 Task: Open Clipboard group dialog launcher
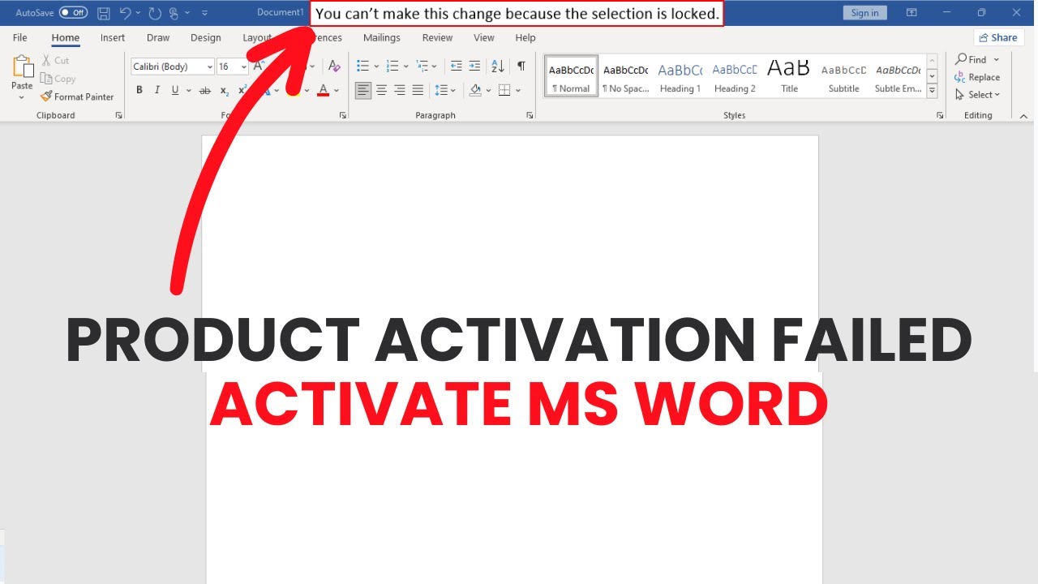[119, 116]
